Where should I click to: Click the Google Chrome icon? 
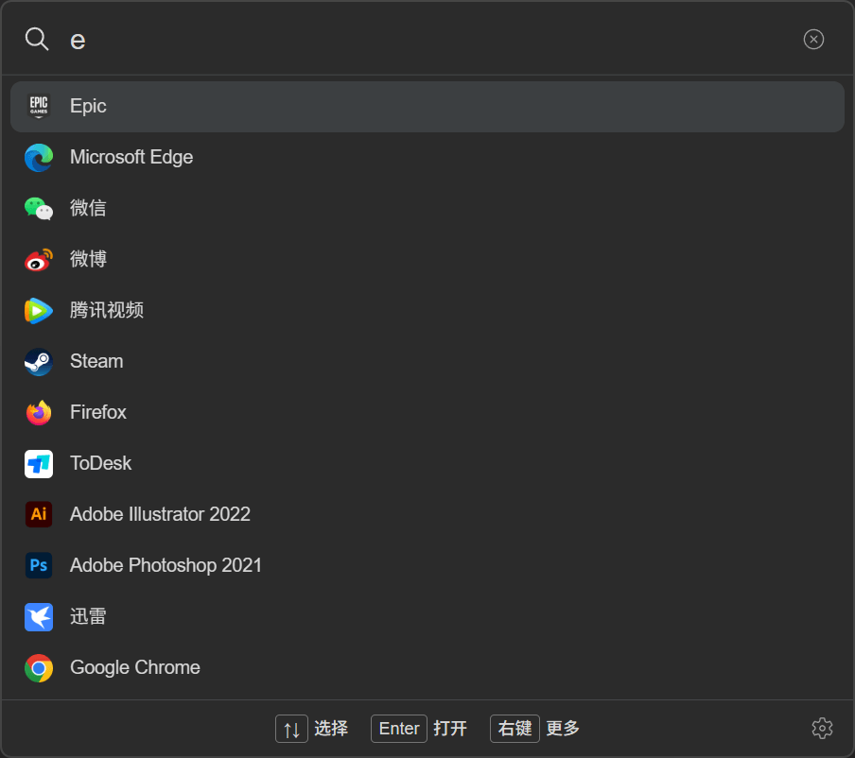tap(39, 668)
